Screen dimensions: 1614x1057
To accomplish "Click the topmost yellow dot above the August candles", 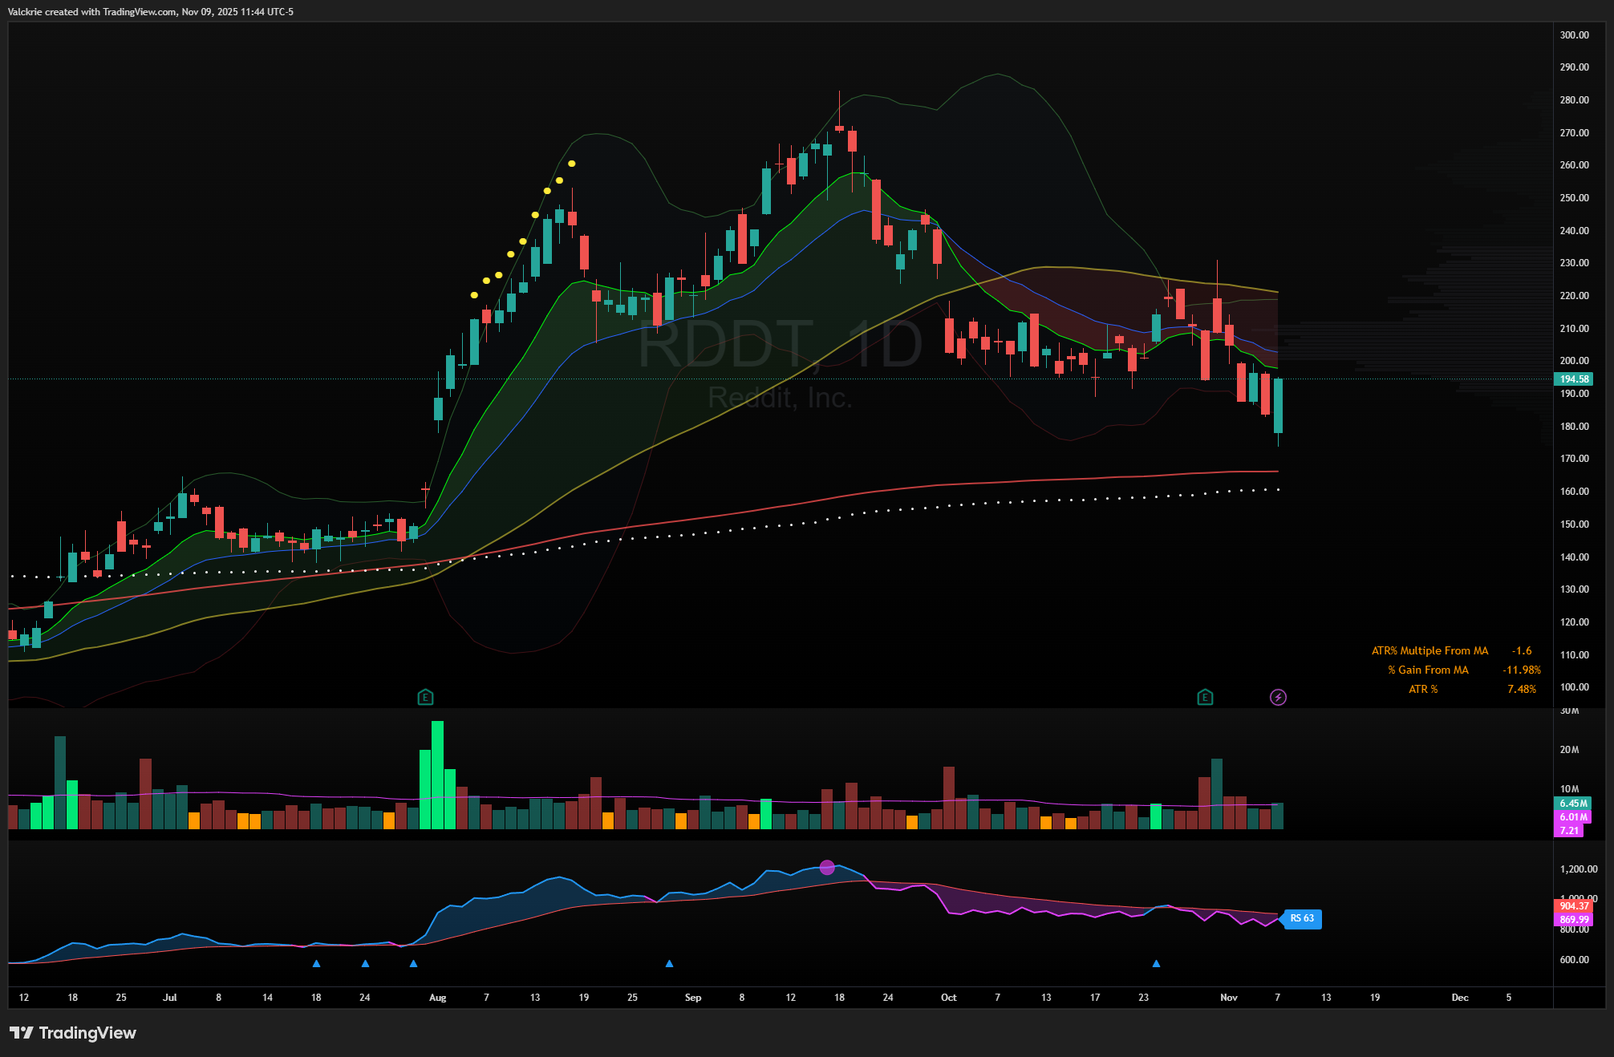I will (x=571, y=164).
